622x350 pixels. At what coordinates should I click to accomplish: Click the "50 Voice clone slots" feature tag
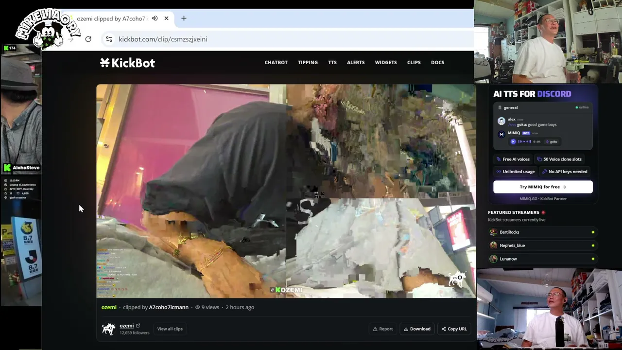coord(559,159)
